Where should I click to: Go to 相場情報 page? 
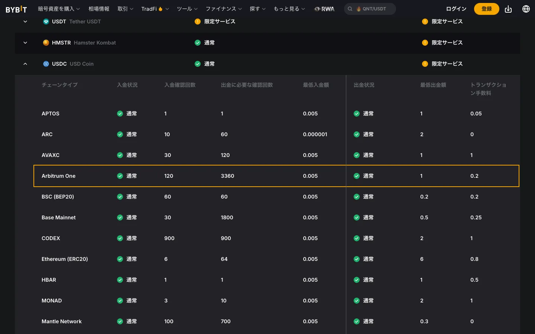point(99,9)
